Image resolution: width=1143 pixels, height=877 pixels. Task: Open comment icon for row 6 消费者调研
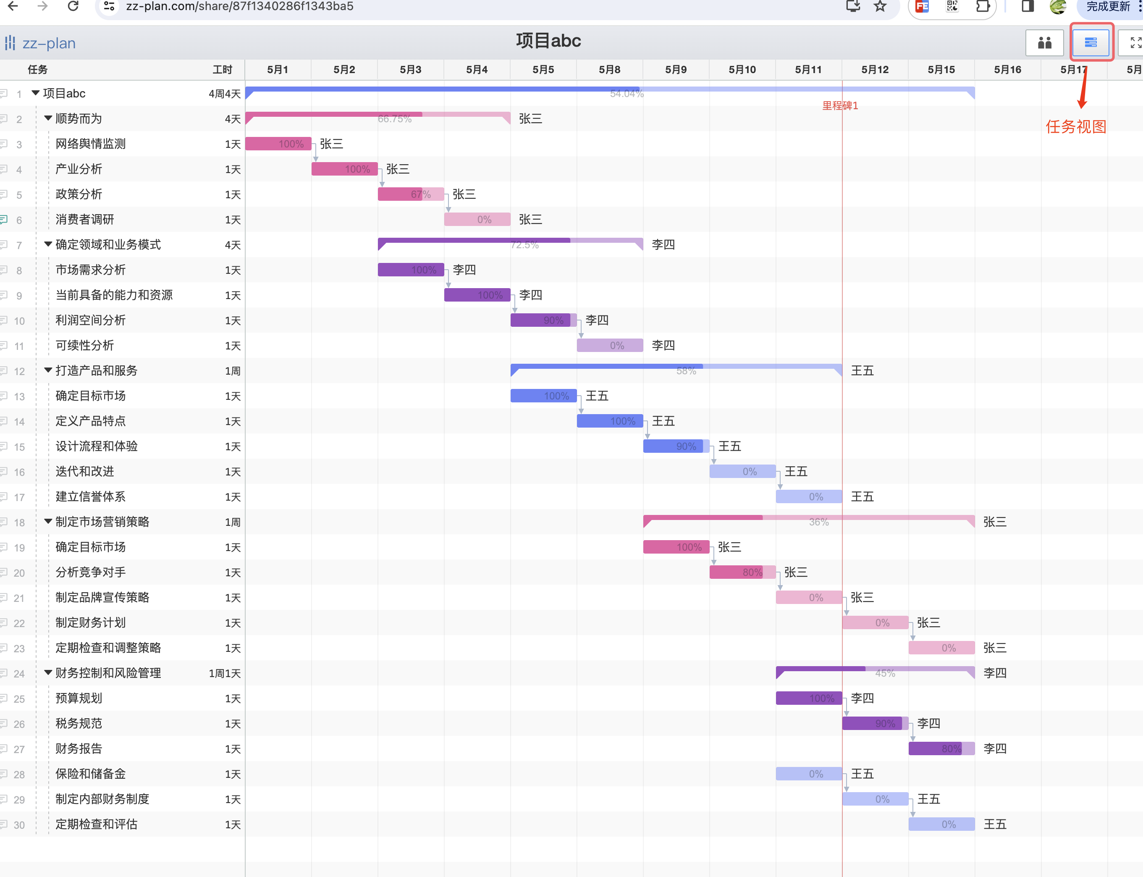coord(4,219)
